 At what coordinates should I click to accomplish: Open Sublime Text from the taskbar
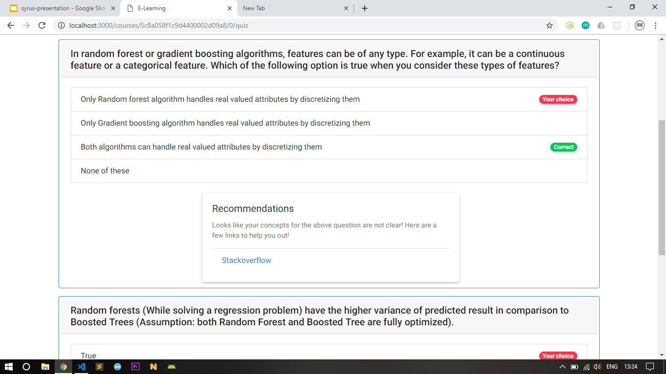tap(99, 367)
